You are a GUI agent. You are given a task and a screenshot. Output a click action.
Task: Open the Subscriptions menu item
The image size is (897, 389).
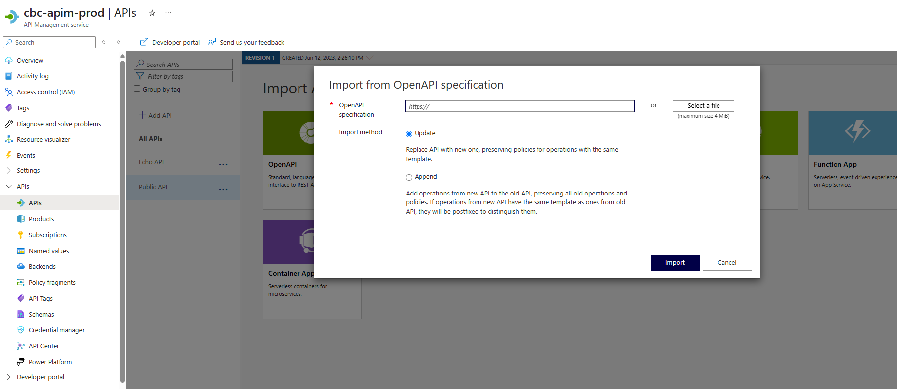(x=48, y=235)
